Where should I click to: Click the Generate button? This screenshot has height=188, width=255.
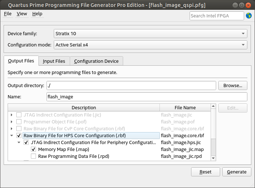point(236,172)
